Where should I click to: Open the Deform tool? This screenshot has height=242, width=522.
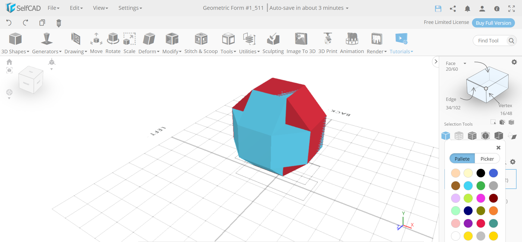coord(149,43)
